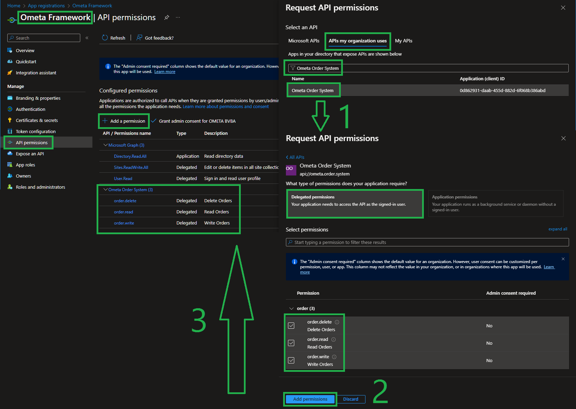
Task: Collapse the order (3) permission group
Action: click(291, 309)
